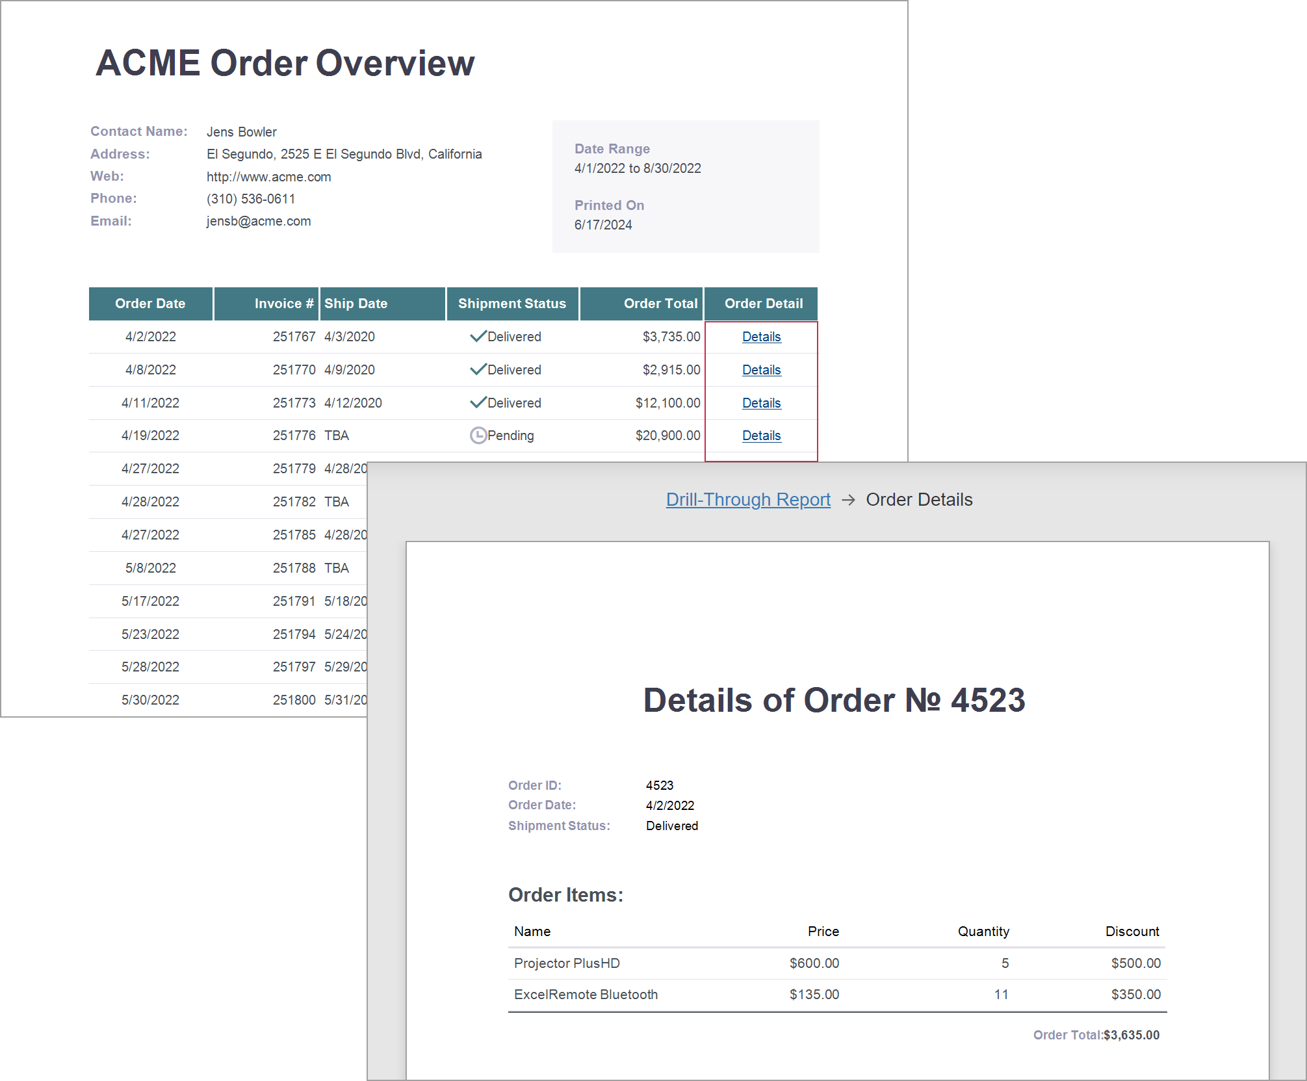This screenshot has width=1307, height=1081.
Task: Click the Name column header in Order Items
Action: (x=532, y=931)
